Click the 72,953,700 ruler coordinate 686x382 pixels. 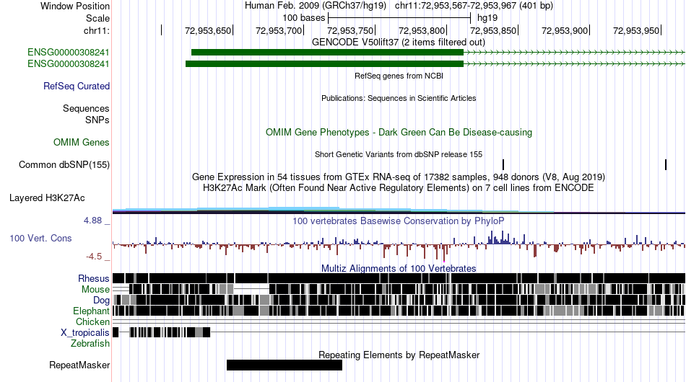point(279,30)
